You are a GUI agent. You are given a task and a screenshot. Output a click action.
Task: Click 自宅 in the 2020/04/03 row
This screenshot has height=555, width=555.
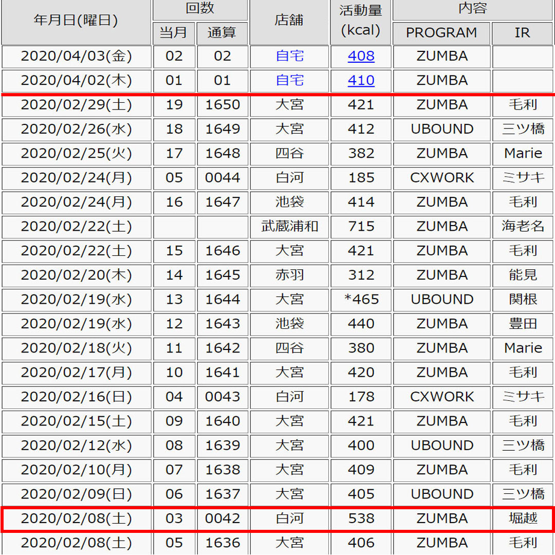click(x=289, y=56)
